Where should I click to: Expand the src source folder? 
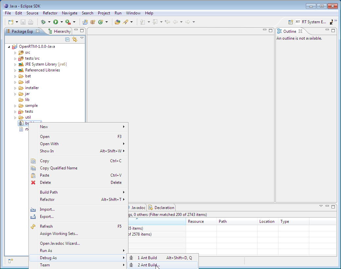coord(15,53)
